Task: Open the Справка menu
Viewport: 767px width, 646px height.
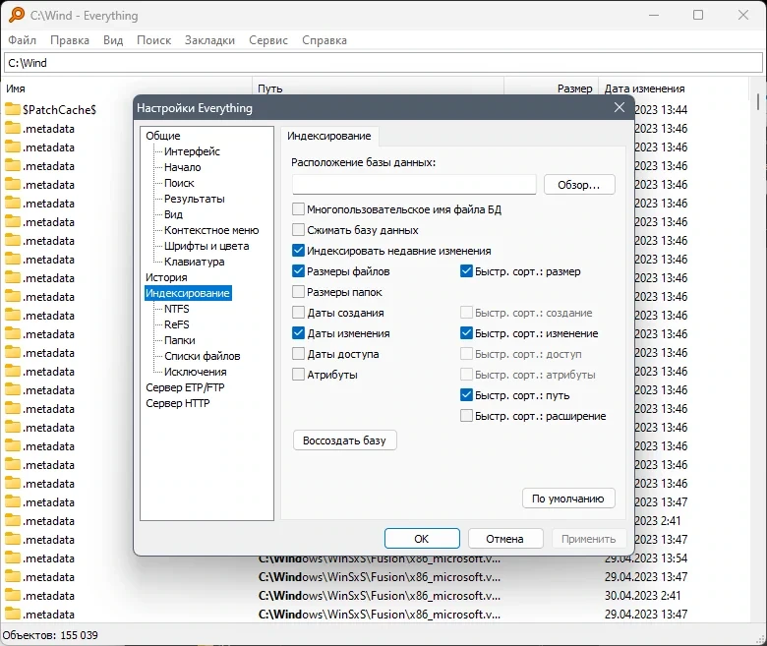Action: (x=324, y=40)
